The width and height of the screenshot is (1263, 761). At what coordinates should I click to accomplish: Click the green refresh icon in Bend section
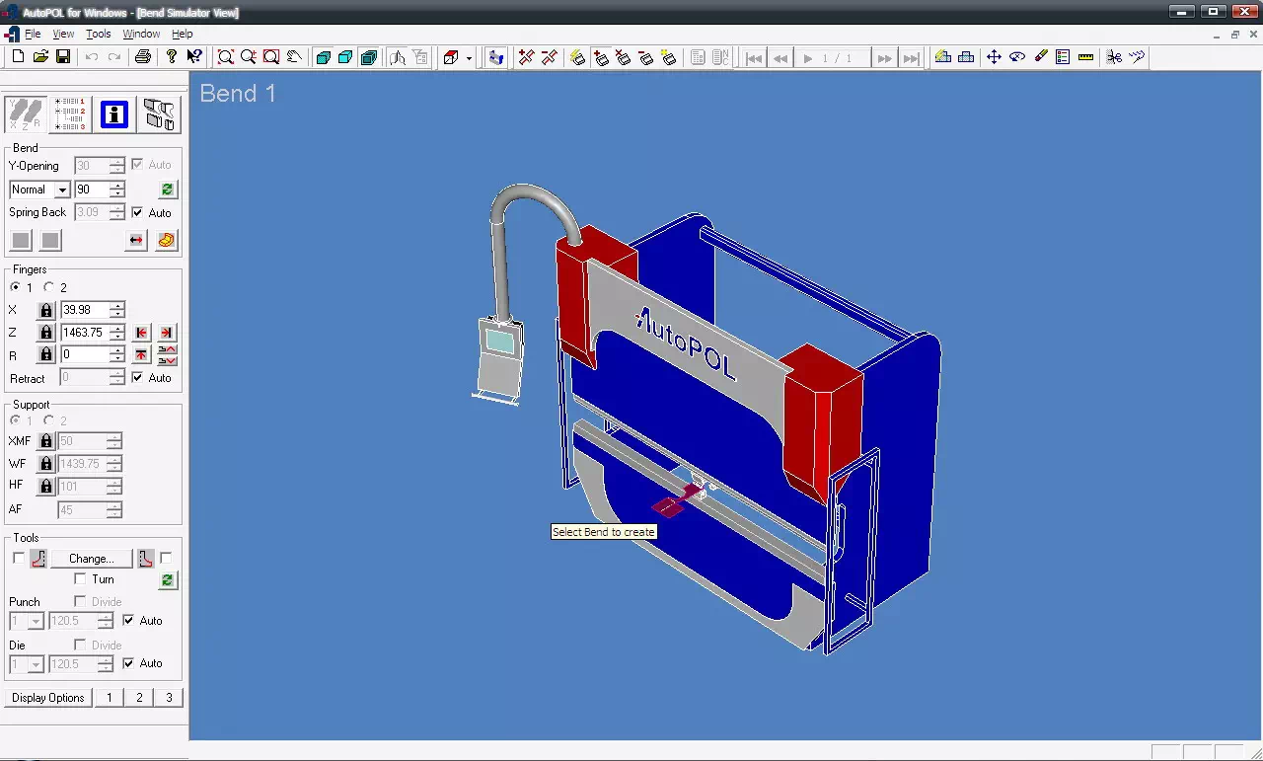click(167, 190)
